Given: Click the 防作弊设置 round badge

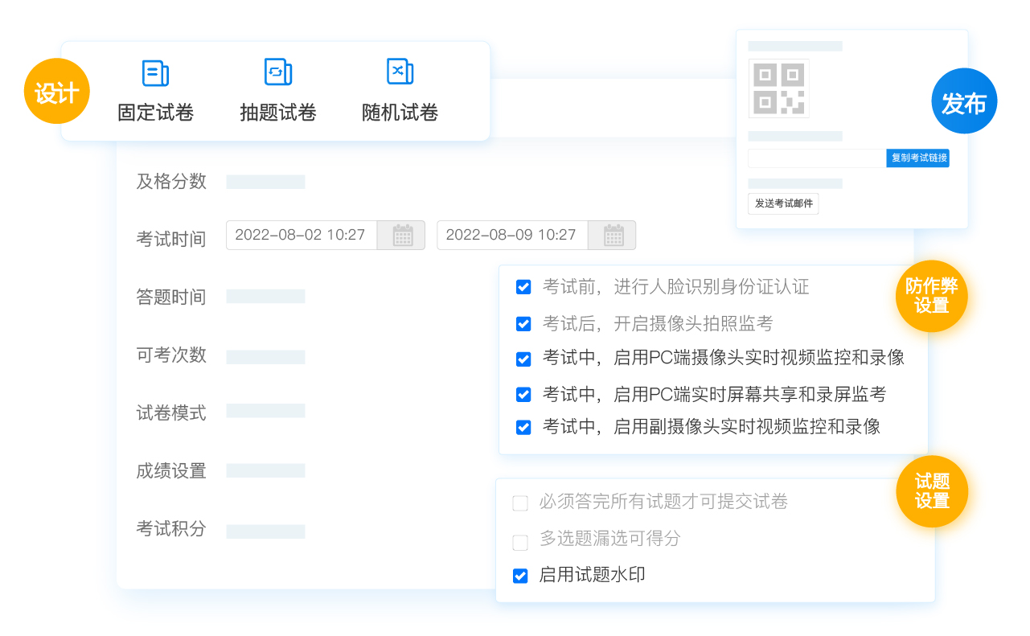Looking at the screenshot, I should pos(931,296).
